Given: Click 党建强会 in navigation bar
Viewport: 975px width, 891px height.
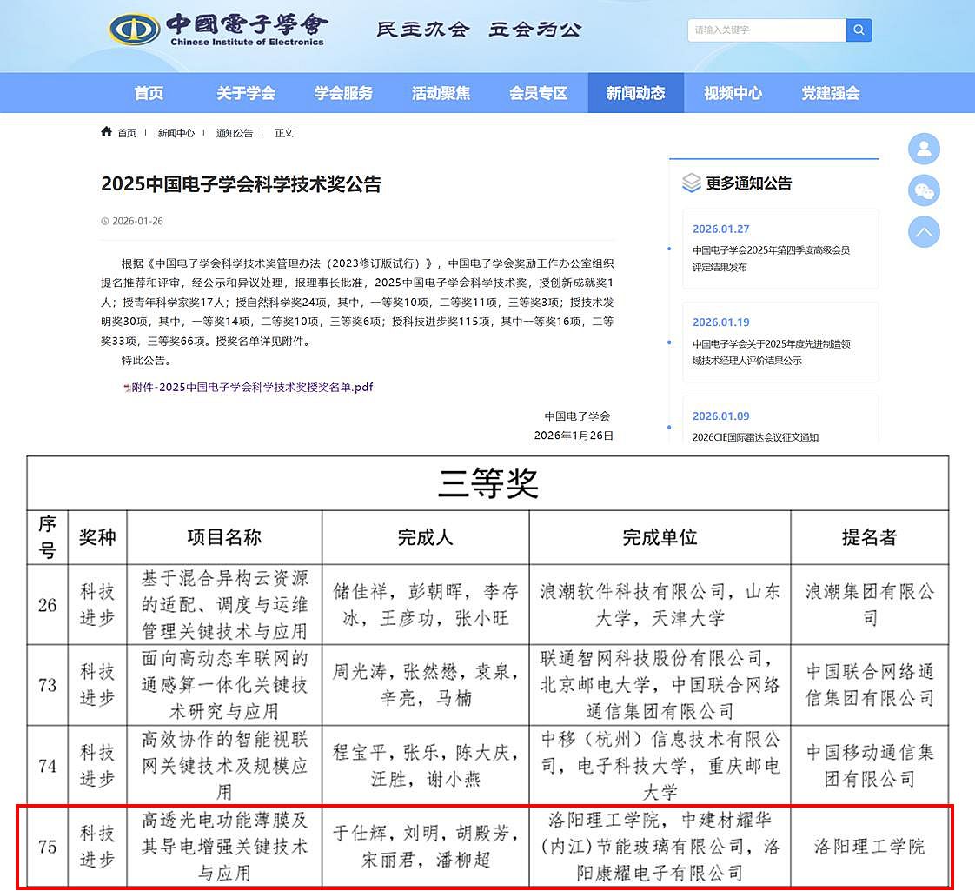Looking at the screenshot, I should [830, 94].
